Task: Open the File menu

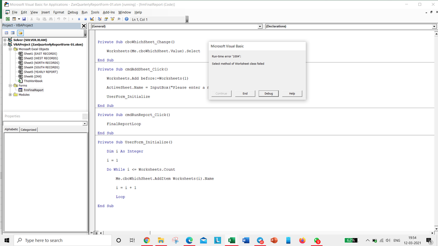Action: (14, 12)
